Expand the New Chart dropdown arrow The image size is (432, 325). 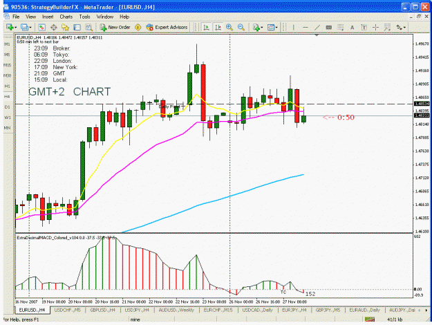coord(16,27)
